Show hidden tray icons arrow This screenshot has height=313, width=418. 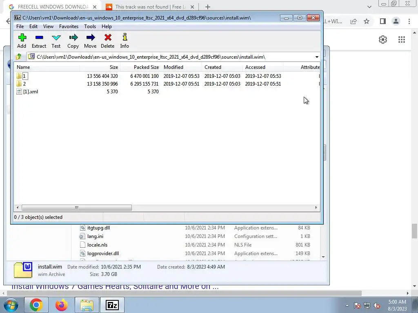pos(347,305)
